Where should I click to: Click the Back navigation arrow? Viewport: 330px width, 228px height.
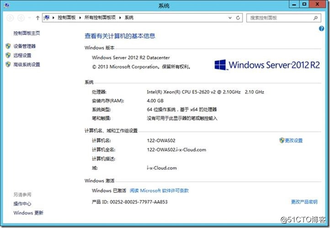click(11, 18)
